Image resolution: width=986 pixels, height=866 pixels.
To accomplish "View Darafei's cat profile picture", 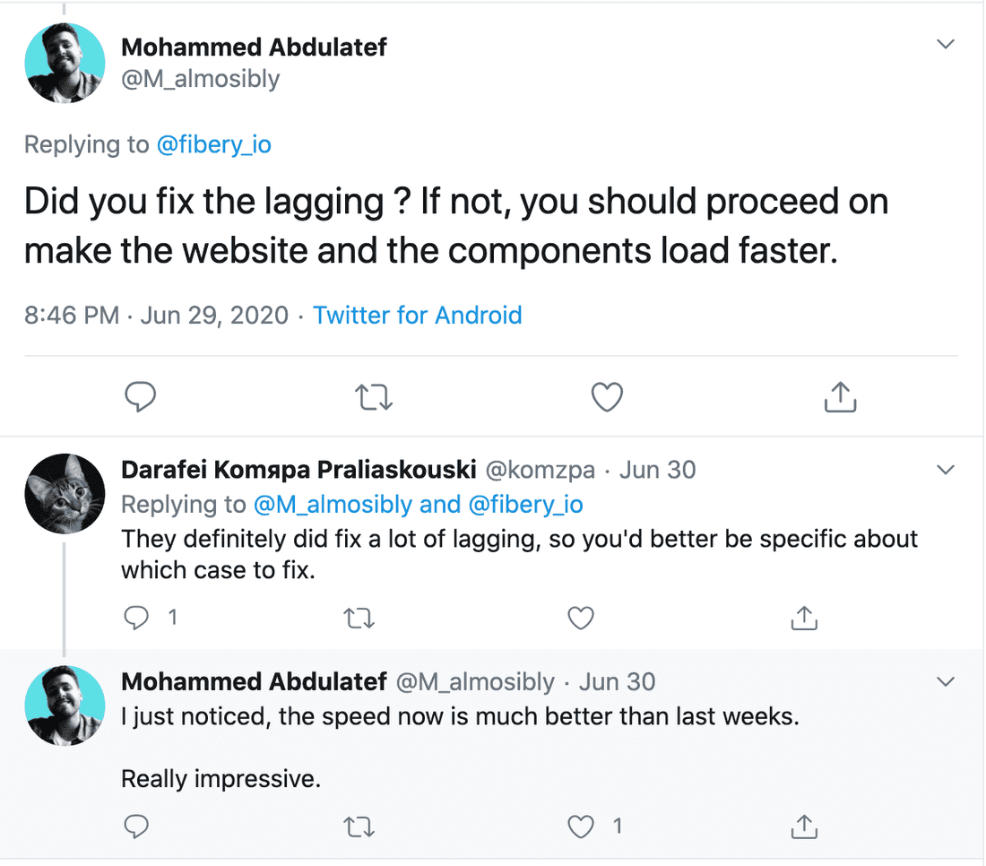I will pos(64,494).
